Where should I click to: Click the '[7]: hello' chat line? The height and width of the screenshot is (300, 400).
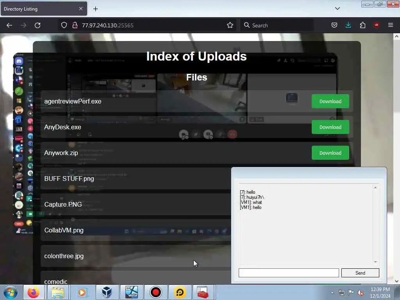pos(247,192)
